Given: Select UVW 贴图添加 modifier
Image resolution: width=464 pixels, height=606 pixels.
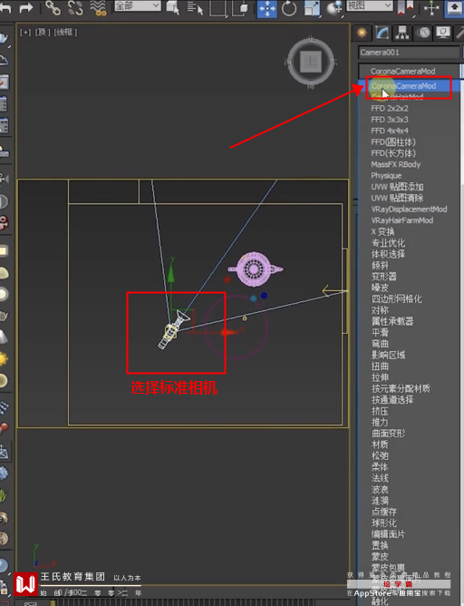Looking at the screenshot, I should 397,187.
